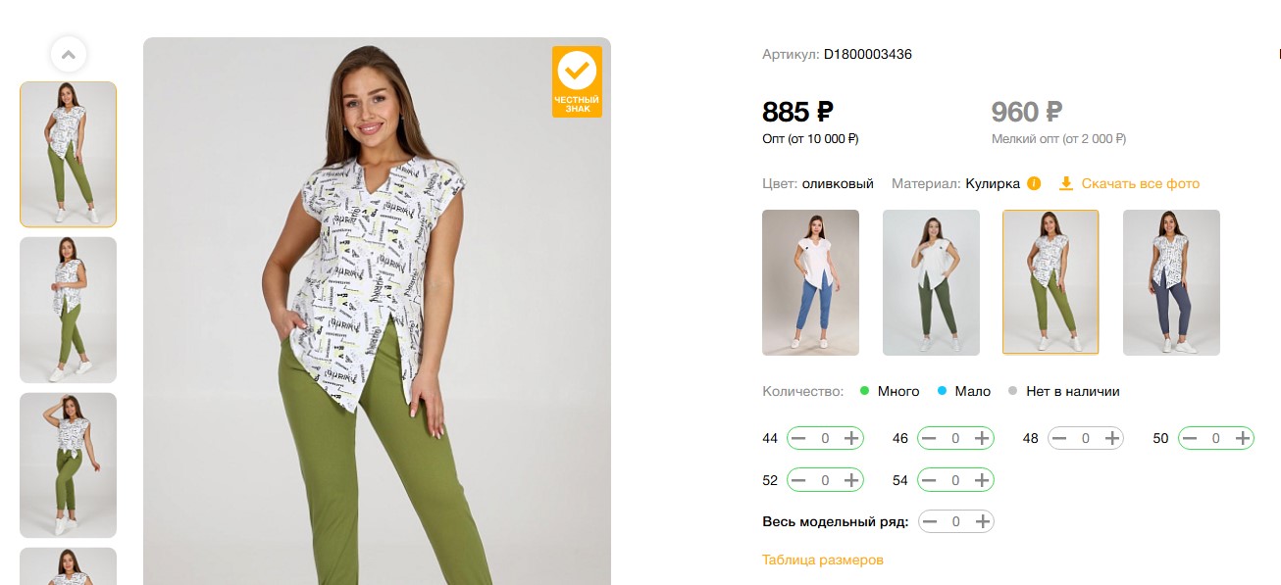Screen dimensions: 1281x585
Task: Show the second gallery thumbnail photo
Action: tap(68, 310)
